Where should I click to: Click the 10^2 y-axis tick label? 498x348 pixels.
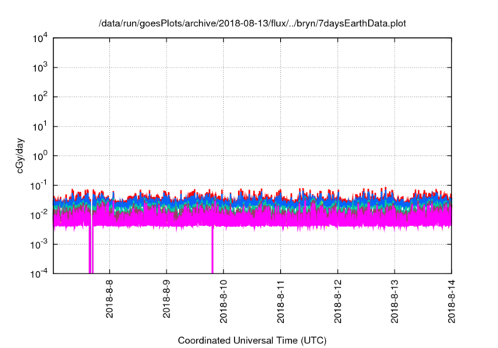pos(40,97)
